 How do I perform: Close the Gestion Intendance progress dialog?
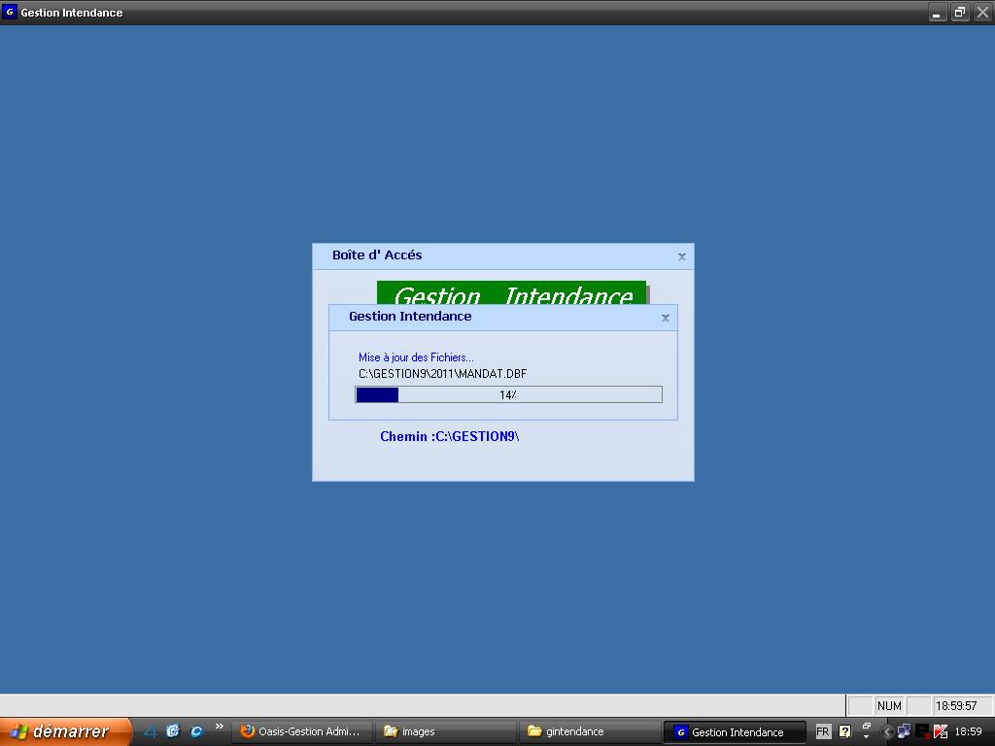pos(666,318)
